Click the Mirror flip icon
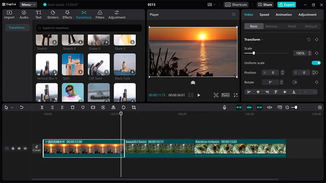 pyautogui.click(x=113, y=107)
